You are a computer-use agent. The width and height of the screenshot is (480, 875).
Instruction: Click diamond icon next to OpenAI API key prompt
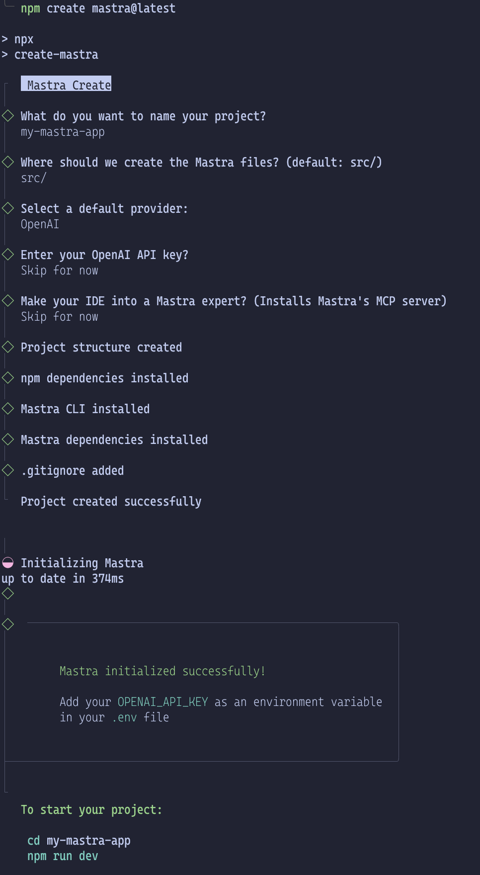(8, 255)
